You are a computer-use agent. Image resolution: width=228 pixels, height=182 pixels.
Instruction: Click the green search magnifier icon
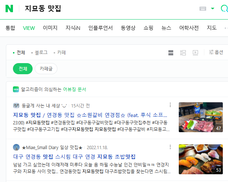pos(224,8)
